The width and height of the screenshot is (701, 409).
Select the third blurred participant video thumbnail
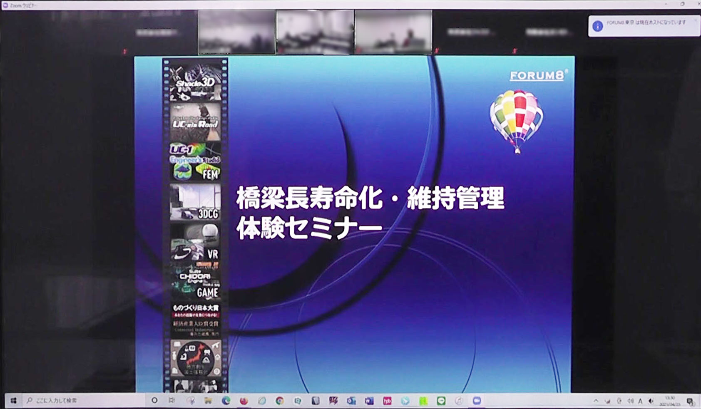(393, 32)
